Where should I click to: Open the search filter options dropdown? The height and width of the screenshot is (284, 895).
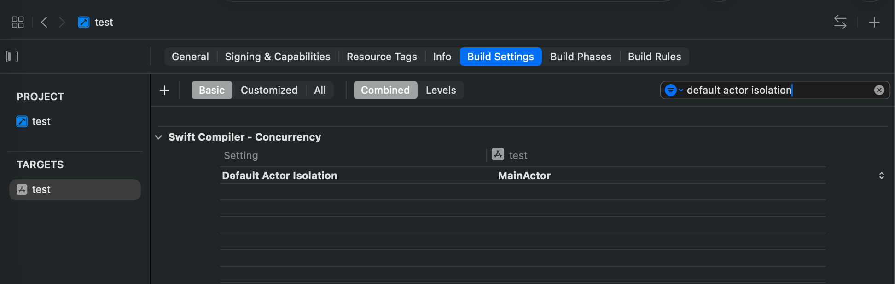point(674,90)
